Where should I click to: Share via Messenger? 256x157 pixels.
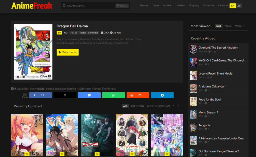[x=89, y=95]
